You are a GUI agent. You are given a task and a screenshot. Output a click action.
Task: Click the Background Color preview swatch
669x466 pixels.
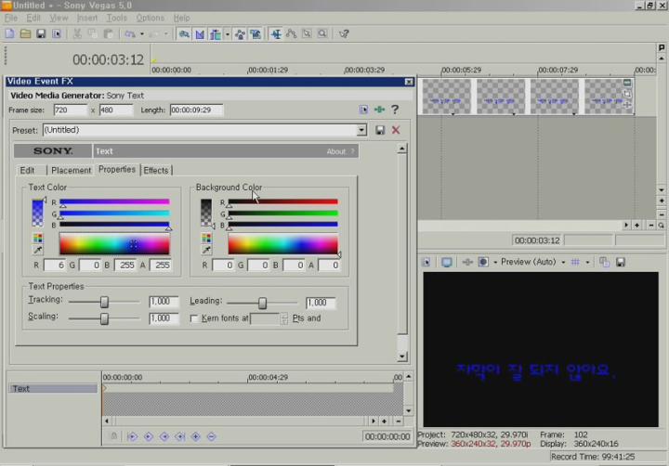206,213
